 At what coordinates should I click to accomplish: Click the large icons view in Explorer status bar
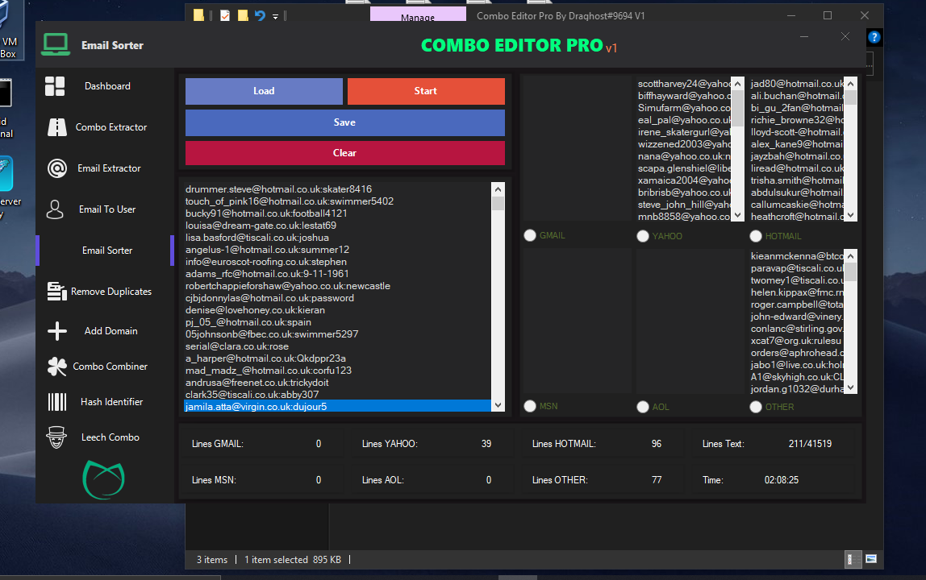(870, 559)
